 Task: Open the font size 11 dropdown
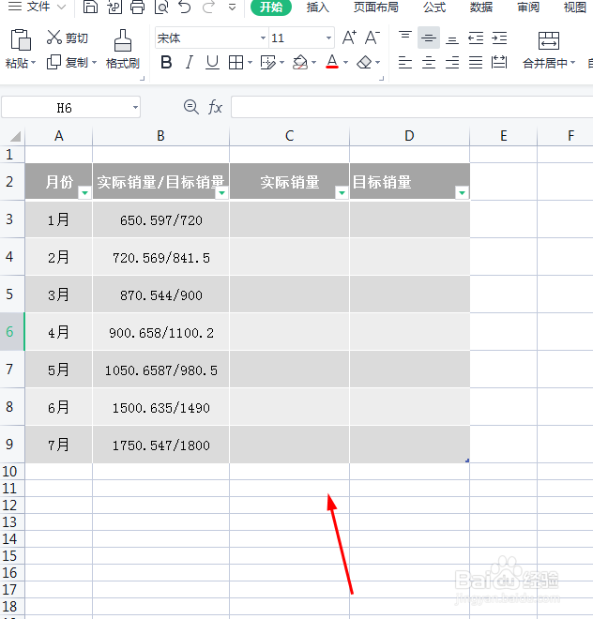(x=328, y=38)
